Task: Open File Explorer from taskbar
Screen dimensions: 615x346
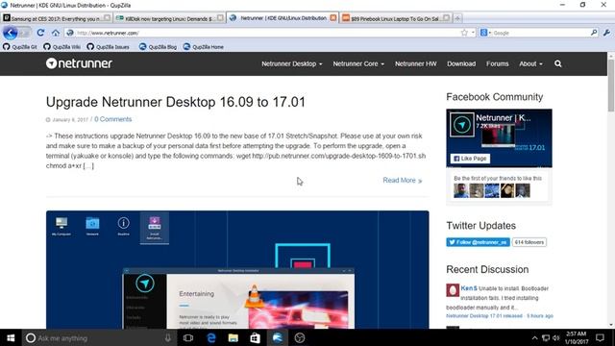Action: [233, 337]
